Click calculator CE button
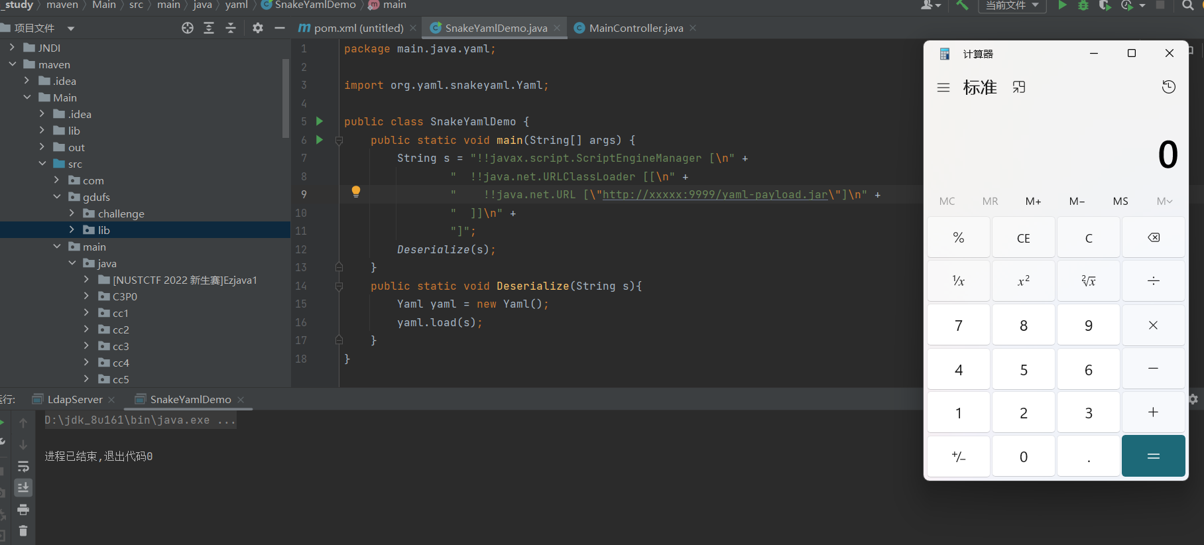Viewport: 1204px width, 545px height. [1024, 237]
